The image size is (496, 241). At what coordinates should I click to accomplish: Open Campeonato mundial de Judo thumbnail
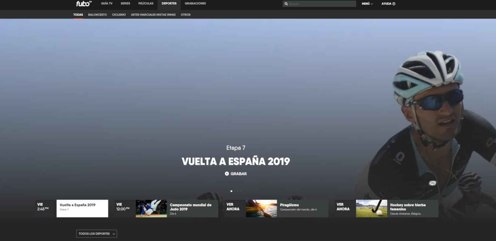click(151, 208)
